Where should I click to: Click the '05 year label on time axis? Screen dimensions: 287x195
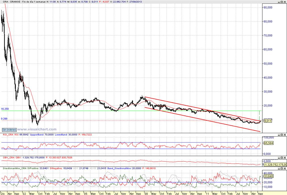tap(85, 194)
